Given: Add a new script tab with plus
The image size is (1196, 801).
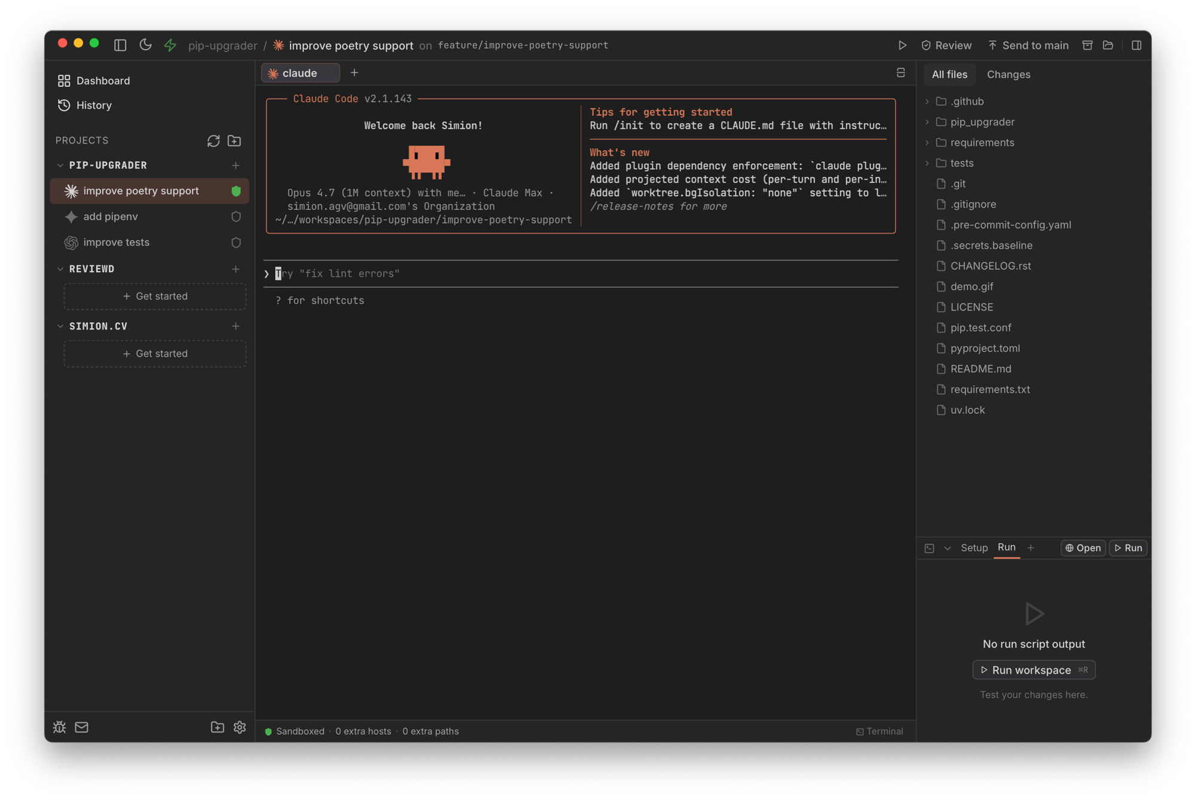Looking at the screenshot, I should pos(1030,548).
